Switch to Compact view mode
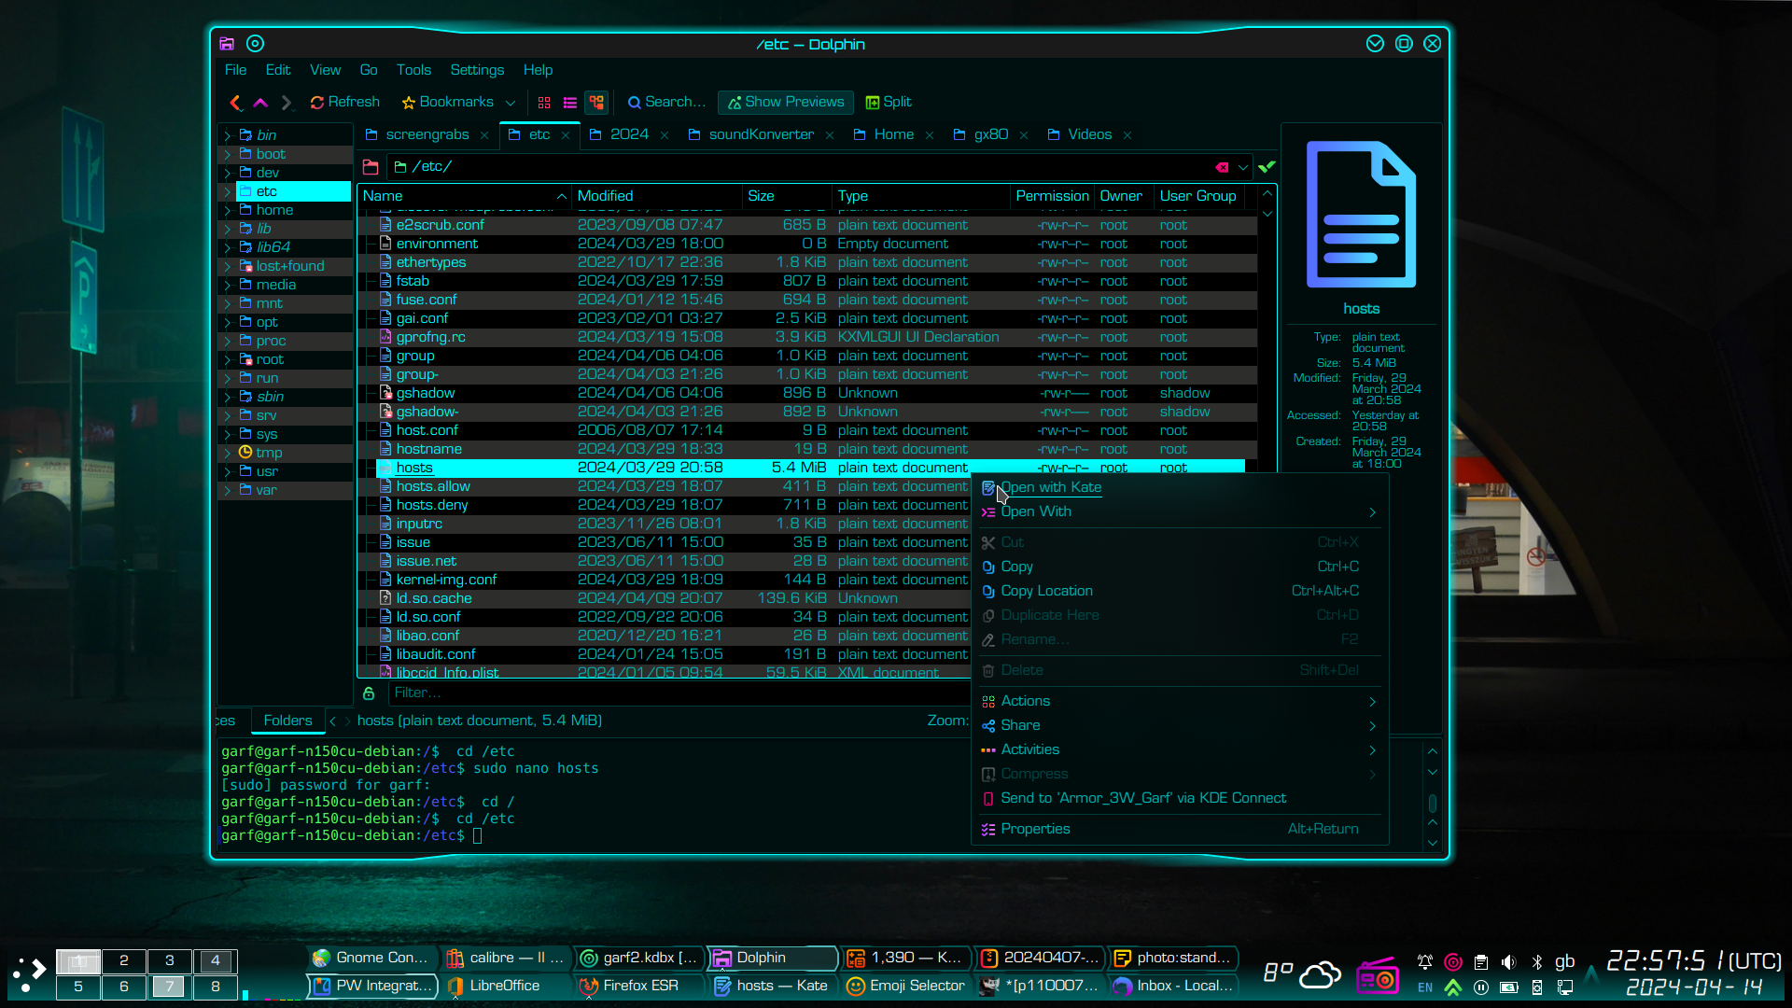Image resolution: width=1792 pixels, height=1008 pixels. [x=569, y=103]
